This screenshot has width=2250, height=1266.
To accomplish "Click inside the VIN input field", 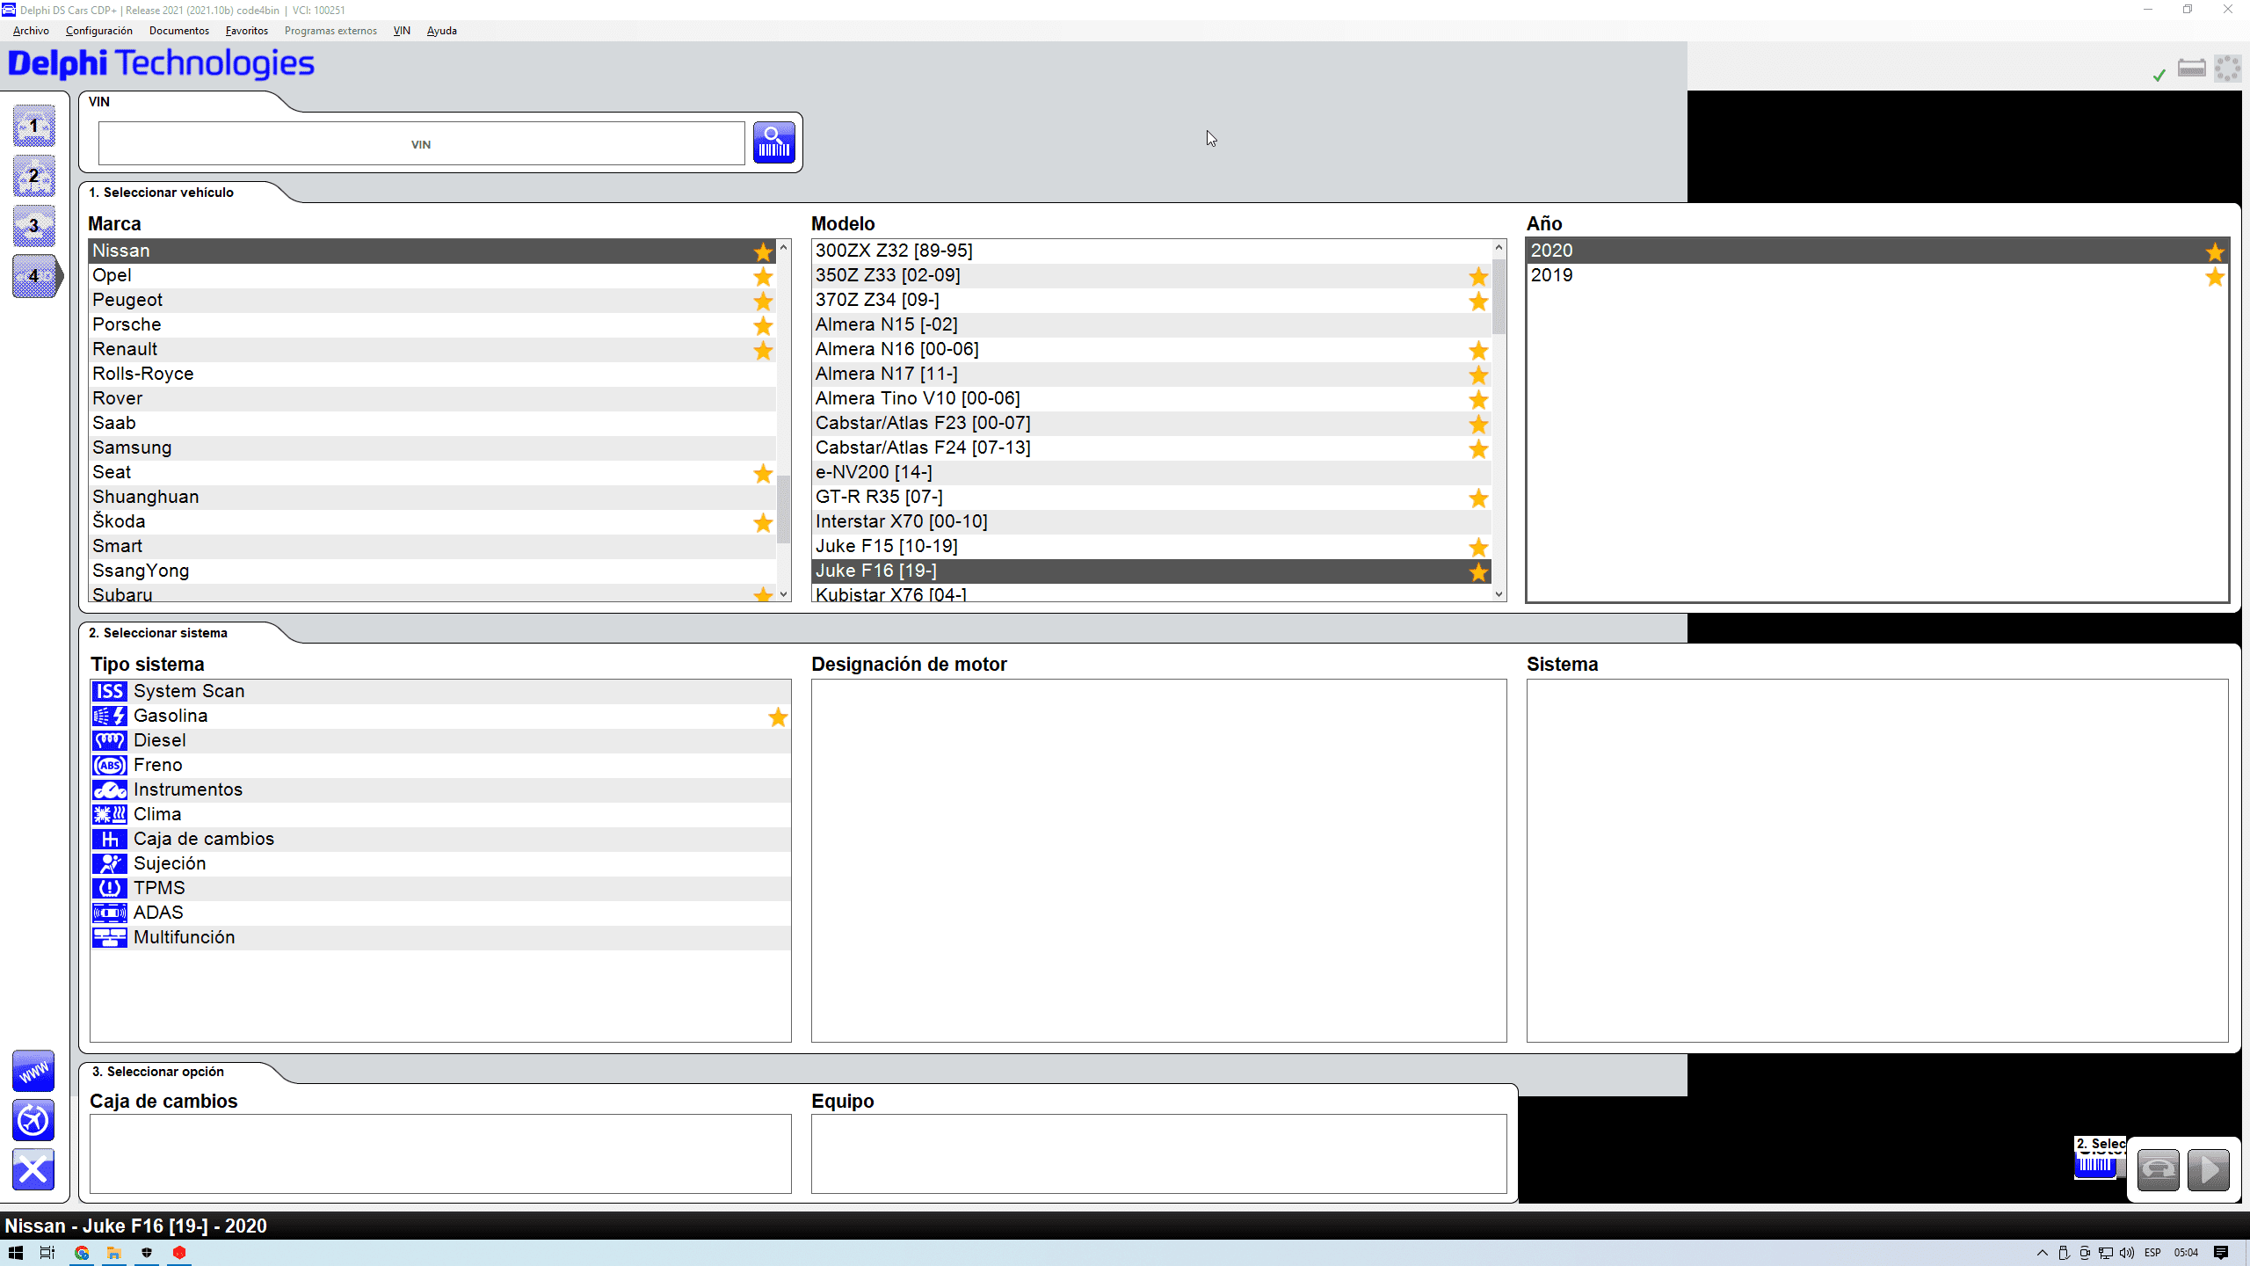I will pos(421,142).
